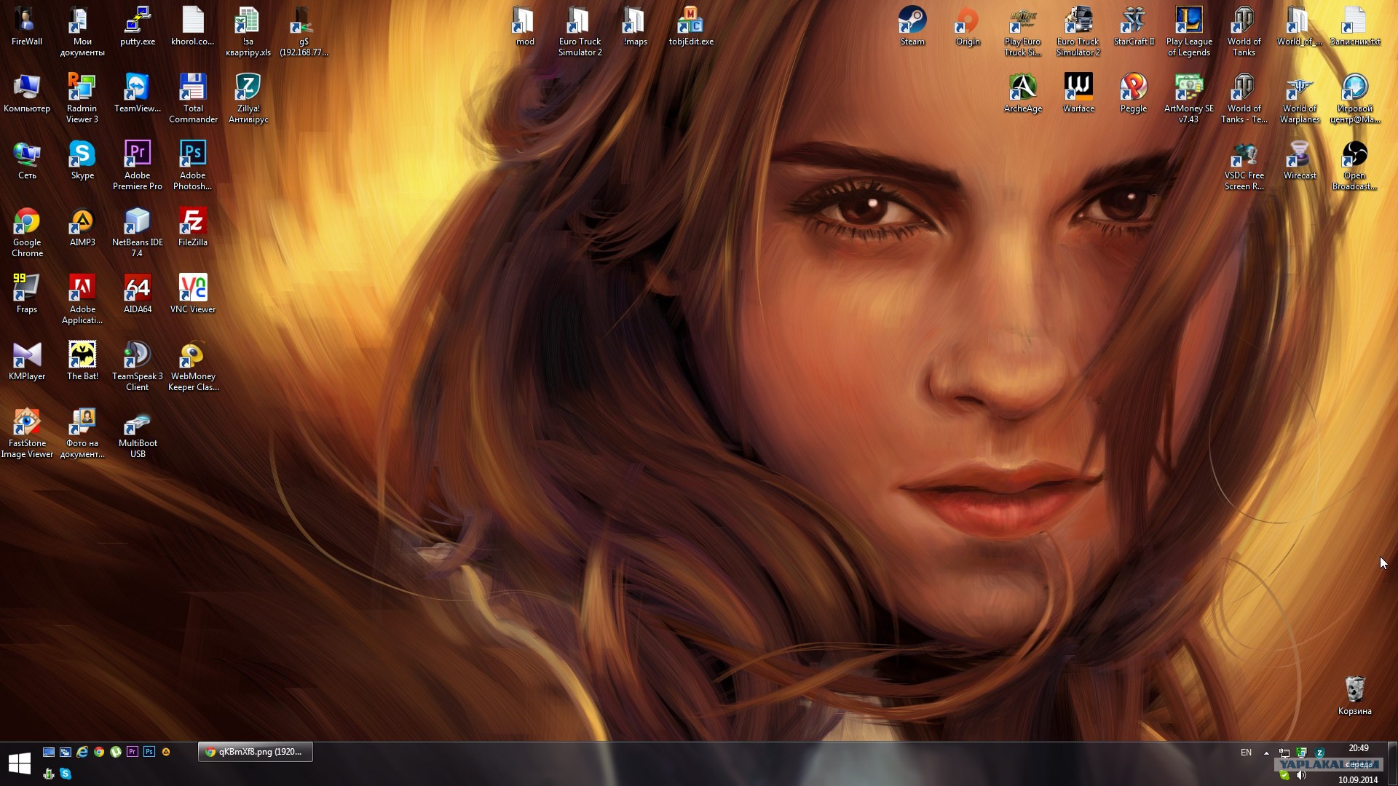Open the Мои документы desktop shortcut
Viewport: 1398px width, 786px height.
pos(82,31)
